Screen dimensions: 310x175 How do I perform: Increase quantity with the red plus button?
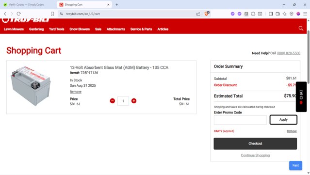134,101
